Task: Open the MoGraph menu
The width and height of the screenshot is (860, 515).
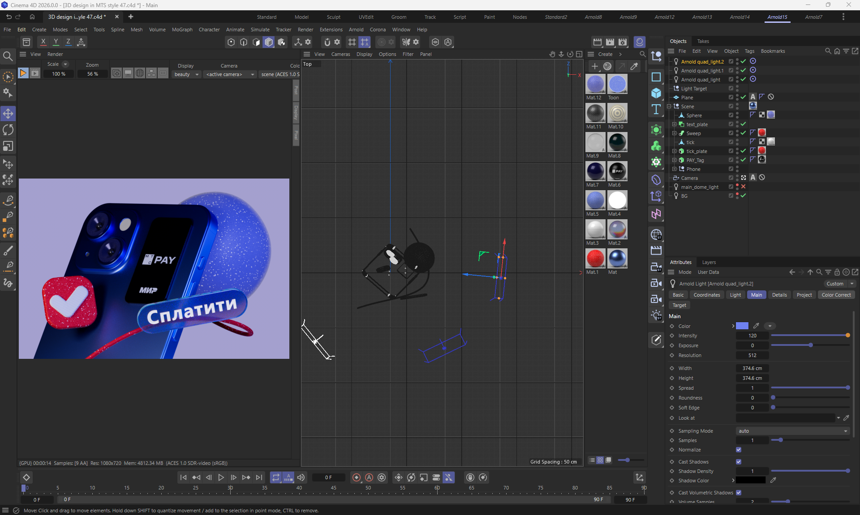Action: (x=182, y=30)
